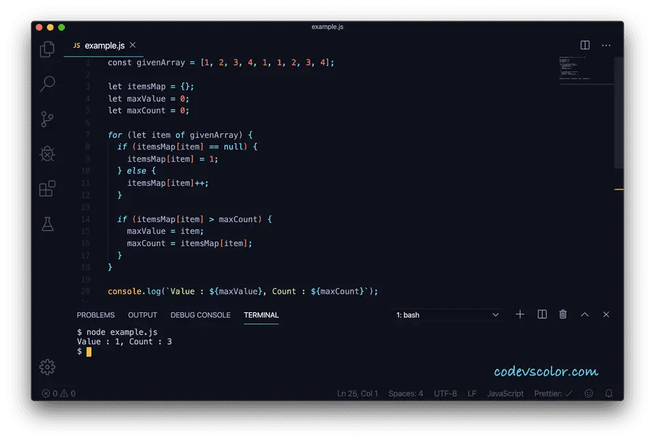Click the Split Editor icon
The height and width of the screenshot is (442, 655).
[x=585, y=45]
